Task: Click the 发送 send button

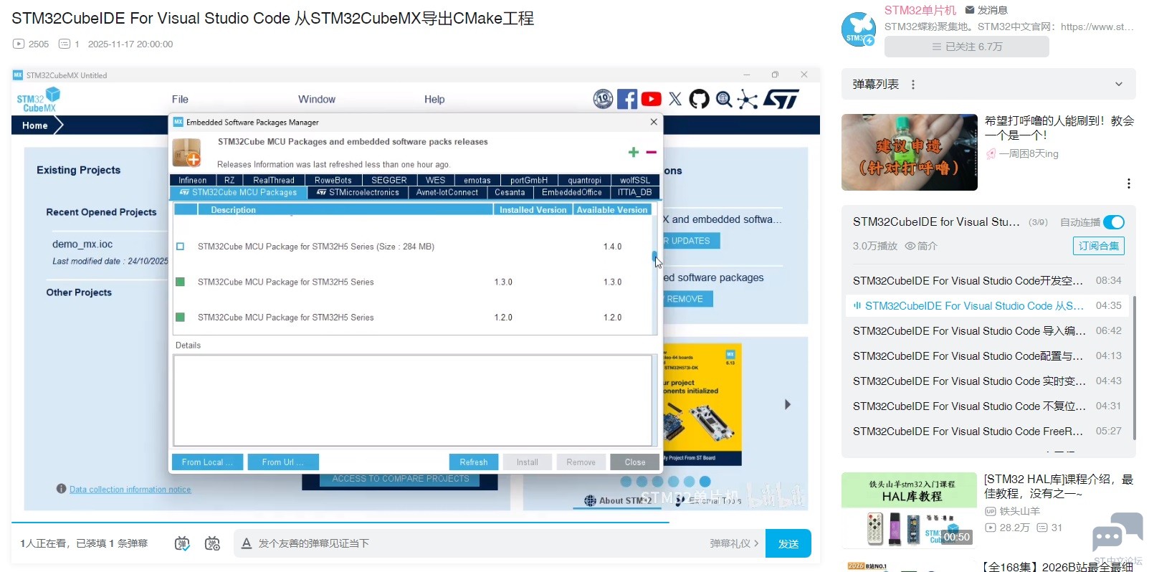Action: click(x=788, y=543)
